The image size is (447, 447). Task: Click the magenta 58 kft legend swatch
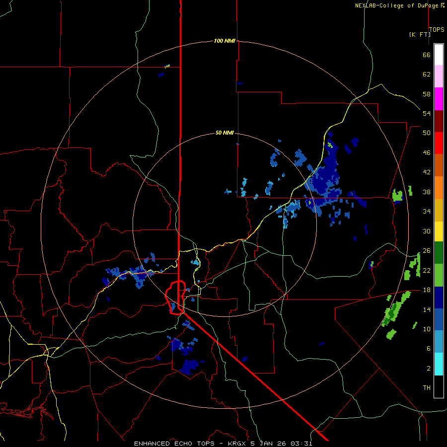click(439, 99)
